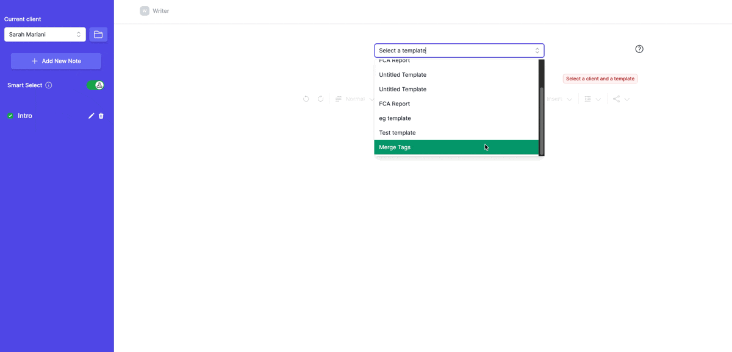
Task: Click the undo arrow in editor toolbar
Action: coord(306,99)
